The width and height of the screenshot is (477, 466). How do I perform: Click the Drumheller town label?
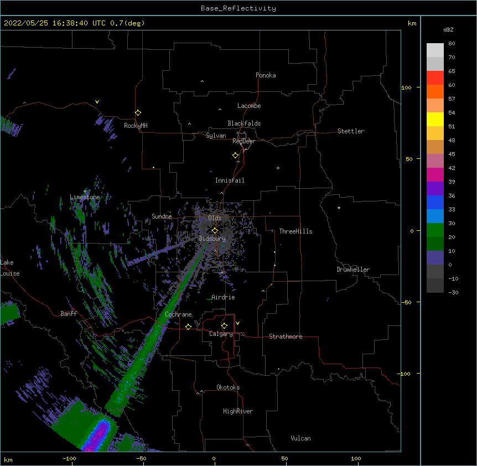coord(353,270)
